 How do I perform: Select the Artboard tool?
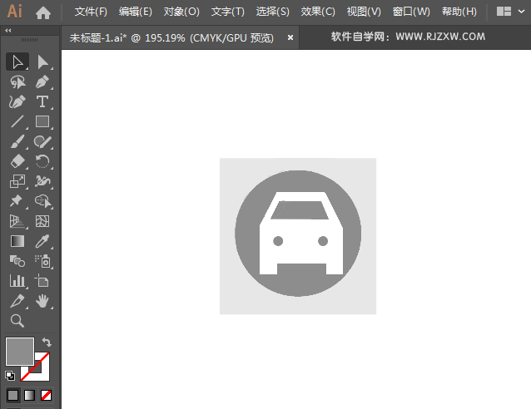(x=42, y=281)
